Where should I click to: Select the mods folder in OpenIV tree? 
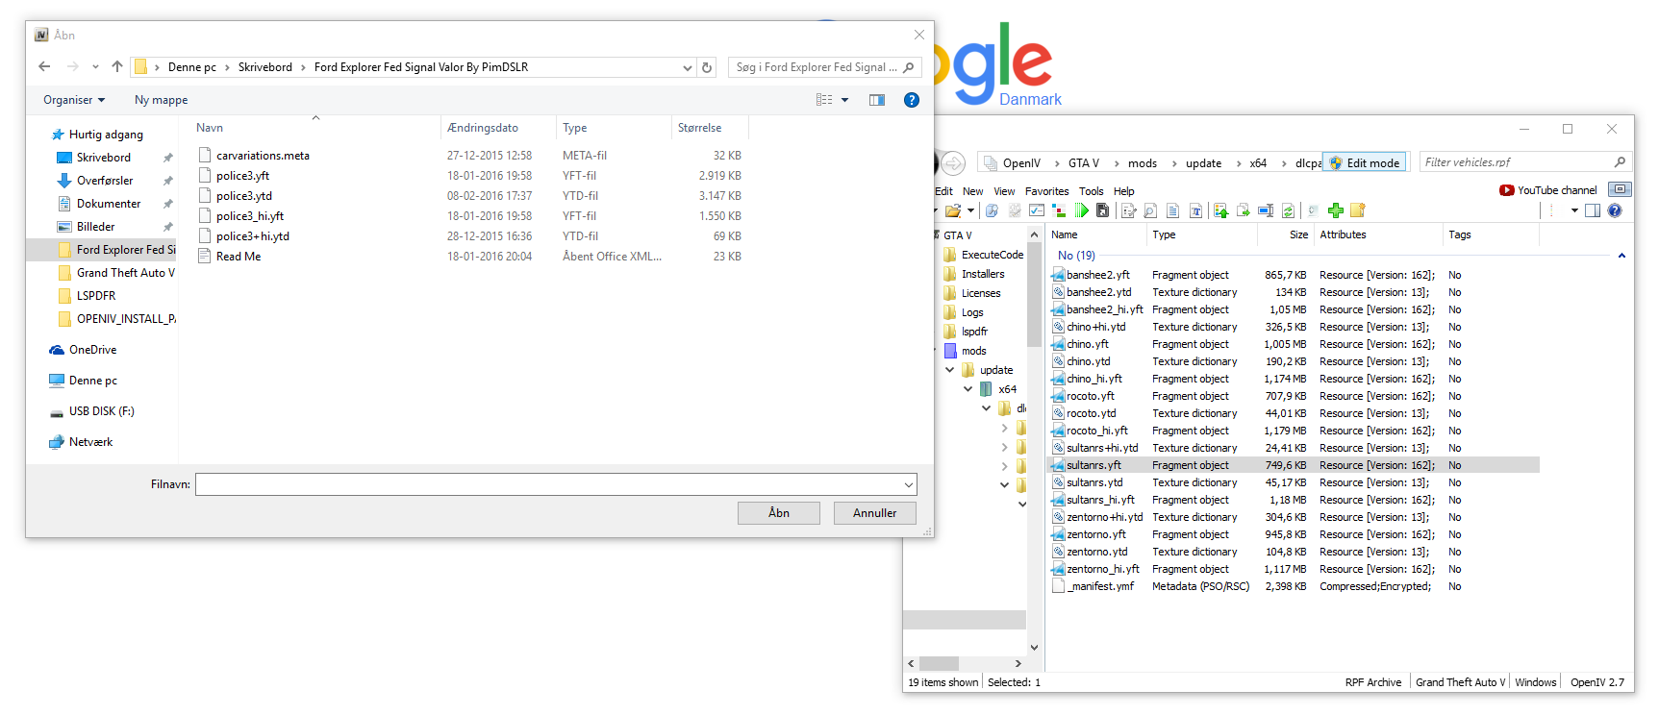point(966,351)
